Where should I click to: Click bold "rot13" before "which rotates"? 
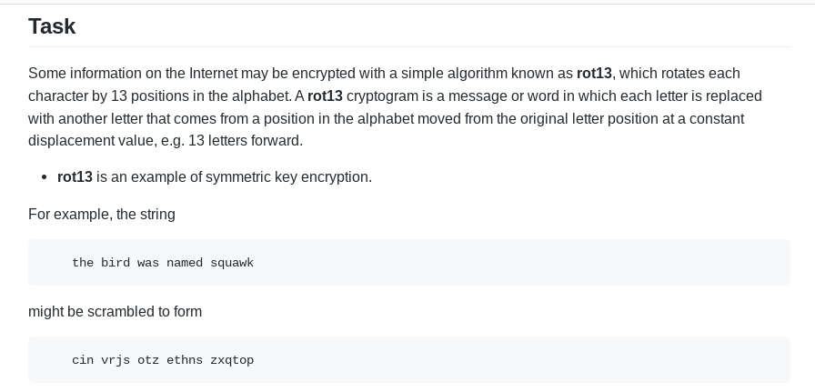click(x=594, y=73)
